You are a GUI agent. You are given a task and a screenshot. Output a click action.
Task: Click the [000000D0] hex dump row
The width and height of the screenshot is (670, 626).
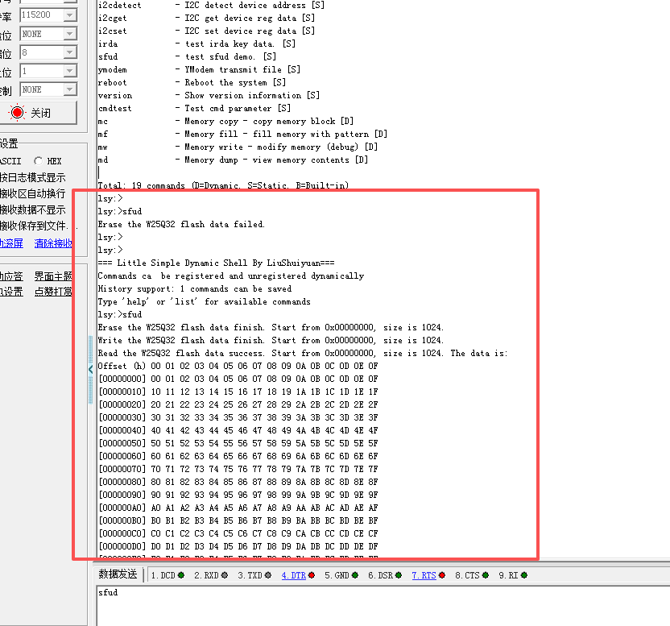[x=238, y=546]
